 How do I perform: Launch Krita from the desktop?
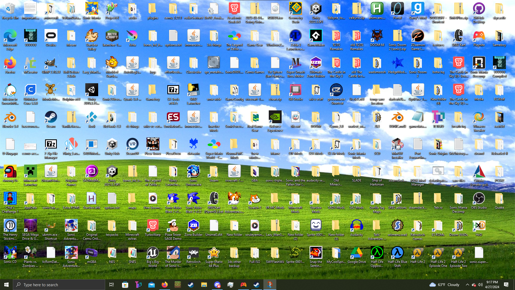click(x=133, y=38)
